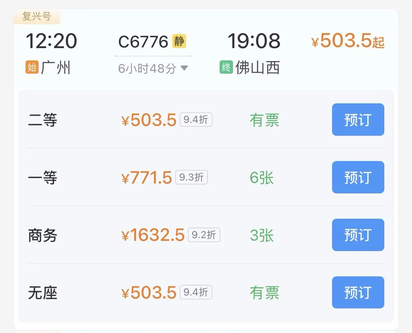Click the 广州 departure station name
Viewport: 412px width, 333px height.
pos(55,68)
